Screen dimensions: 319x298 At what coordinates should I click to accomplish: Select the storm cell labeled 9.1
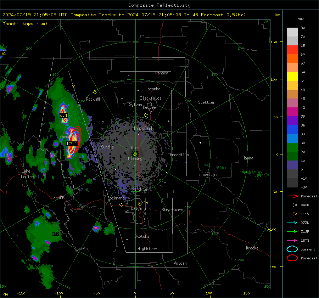[63, 115]
